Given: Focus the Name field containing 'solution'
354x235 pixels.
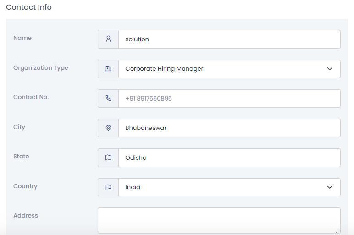Looking at the screenshot, I should tap(229, 39).
